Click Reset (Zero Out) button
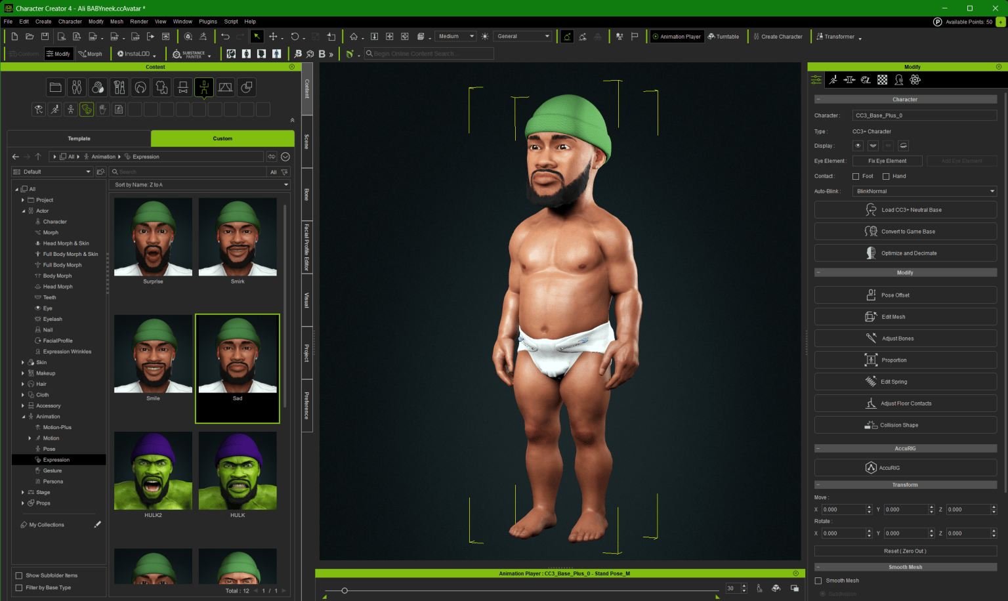 (906, 551)
